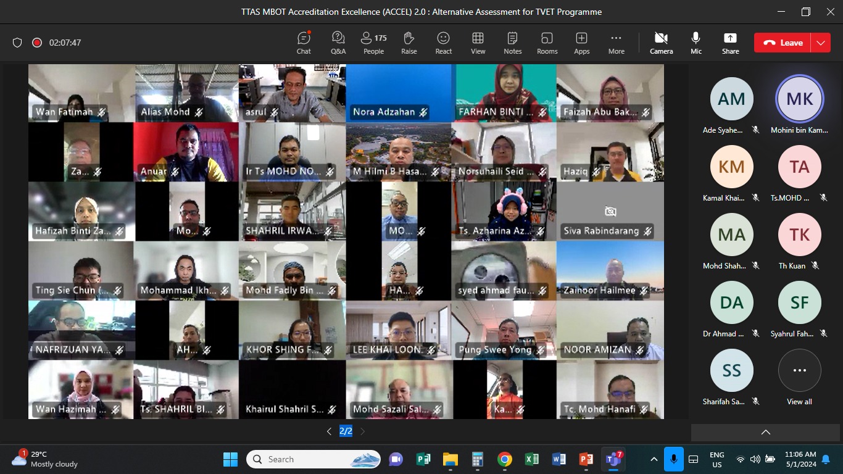The width and height of the screenshot is (843, 474).
Task: Open the Apps menu
Action: 581,43
